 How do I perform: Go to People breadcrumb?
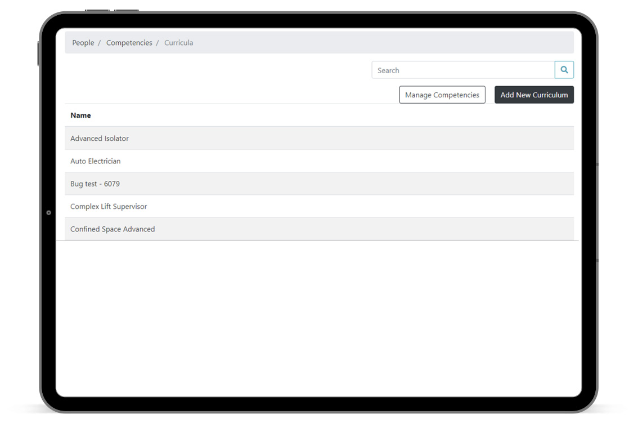(x=83, y=43)
